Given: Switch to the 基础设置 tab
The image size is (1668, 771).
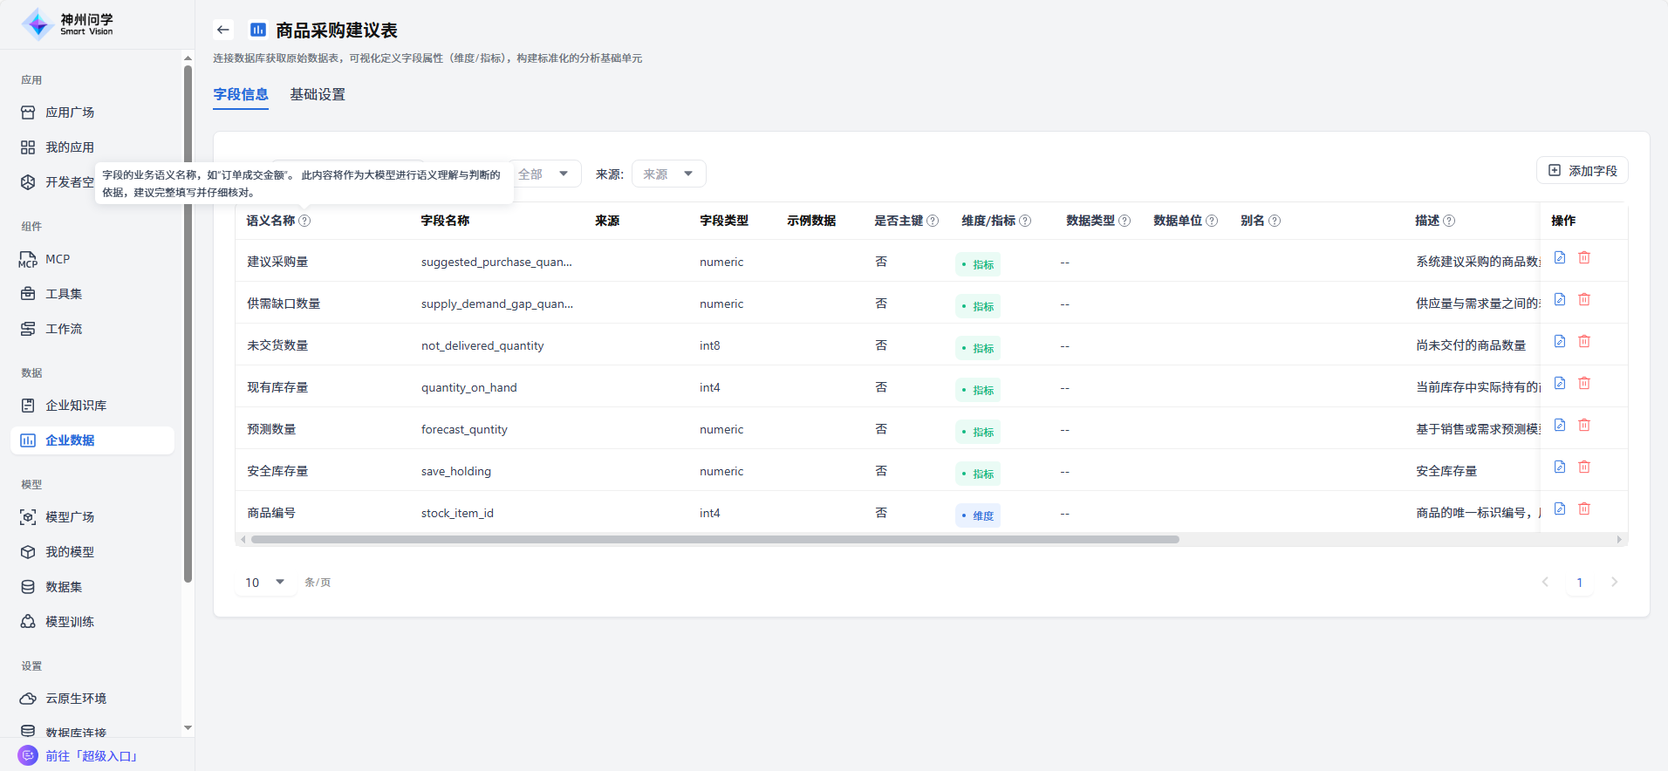Looking at the screenshot, I should (318, 94).
